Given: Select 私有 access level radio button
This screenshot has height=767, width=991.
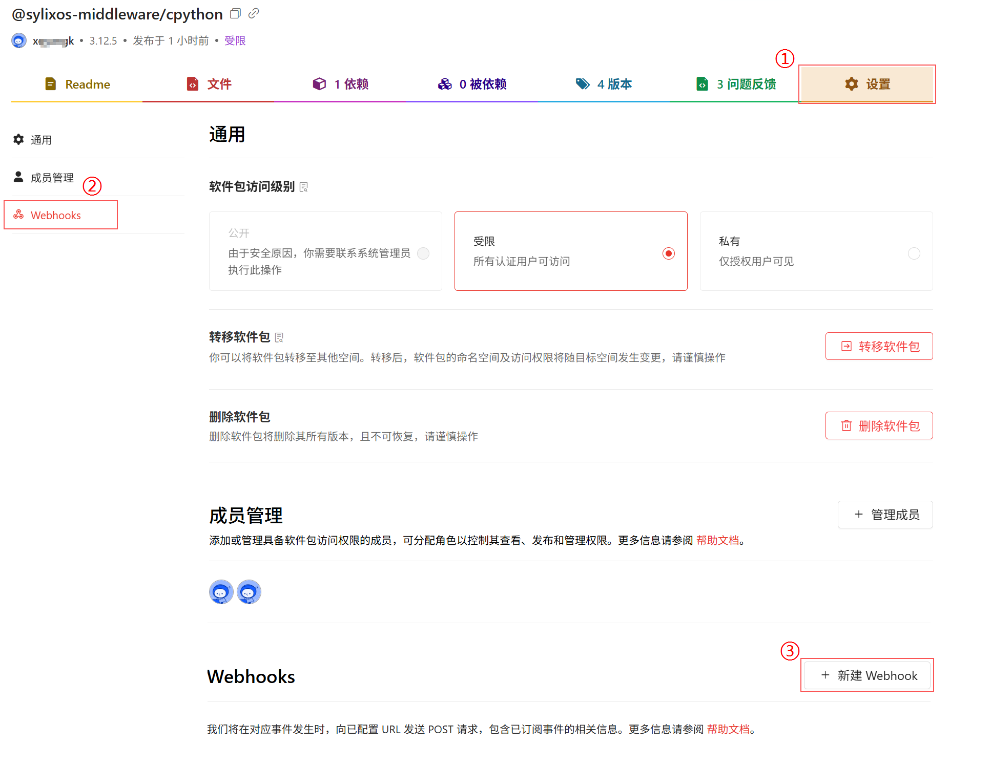Looking at the screenshot, I should 914,253.
